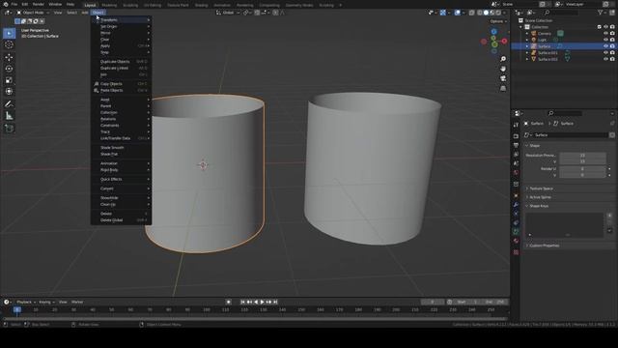Toggle X-ray shading in viewport header
The image size is (618, 348).
[472, 13]
